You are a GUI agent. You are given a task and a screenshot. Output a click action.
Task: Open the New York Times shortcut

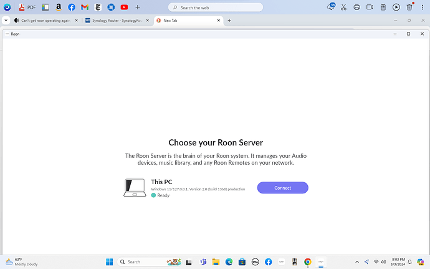[x=98, y=7]
